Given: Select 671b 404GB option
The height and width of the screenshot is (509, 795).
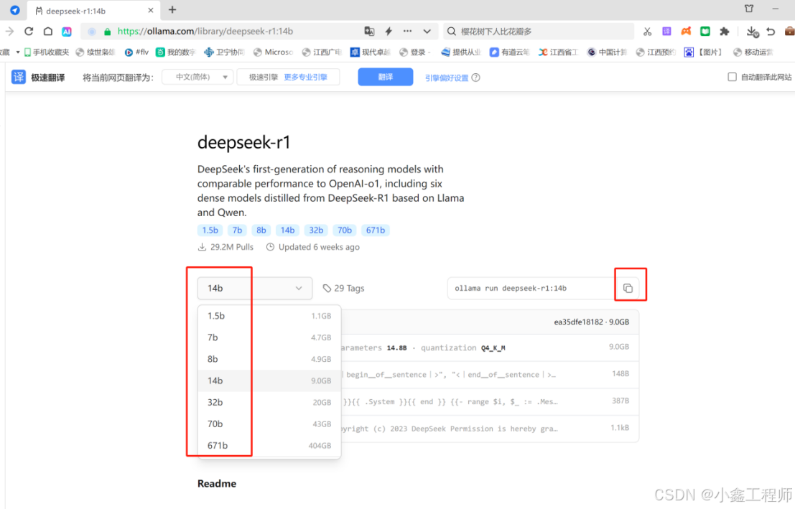Looking at the screenshot, I should click(269, 446).
